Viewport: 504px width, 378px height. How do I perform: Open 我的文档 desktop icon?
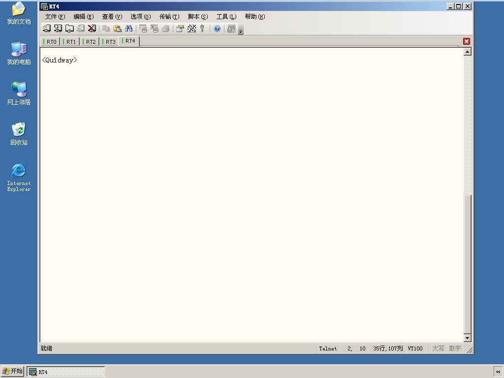pos(19,13)
